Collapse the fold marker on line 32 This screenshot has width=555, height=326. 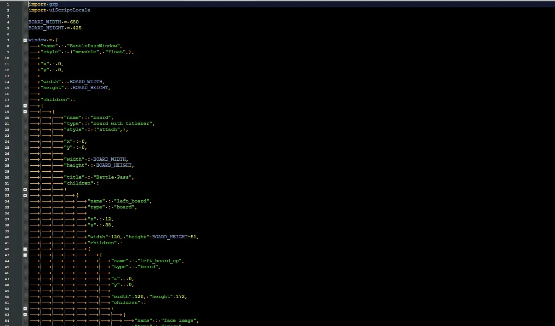click(25, 189)
